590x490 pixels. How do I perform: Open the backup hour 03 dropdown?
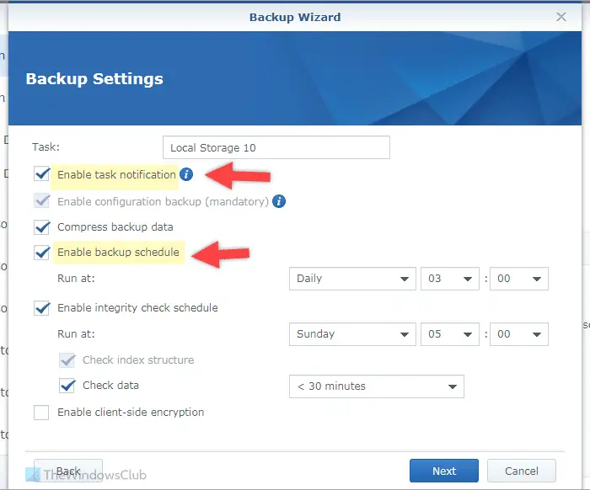450,279
